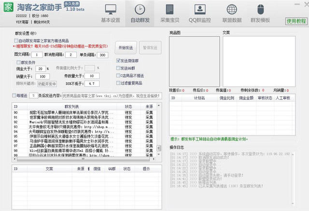The width and height of the screenshot is (309, 211).
Task: Click the 条后发送内容 text field
Action: [112, 96]
